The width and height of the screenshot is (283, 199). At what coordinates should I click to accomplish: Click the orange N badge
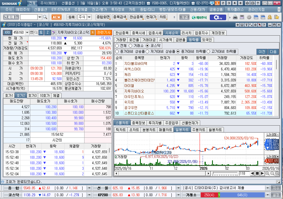(x=92, y=33)
